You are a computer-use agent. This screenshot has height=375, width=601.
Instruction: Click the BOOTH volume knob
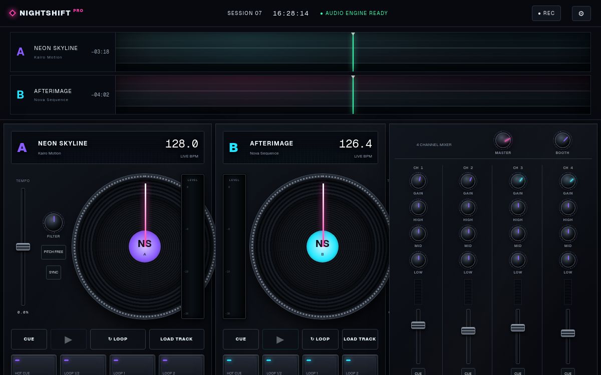562,140
